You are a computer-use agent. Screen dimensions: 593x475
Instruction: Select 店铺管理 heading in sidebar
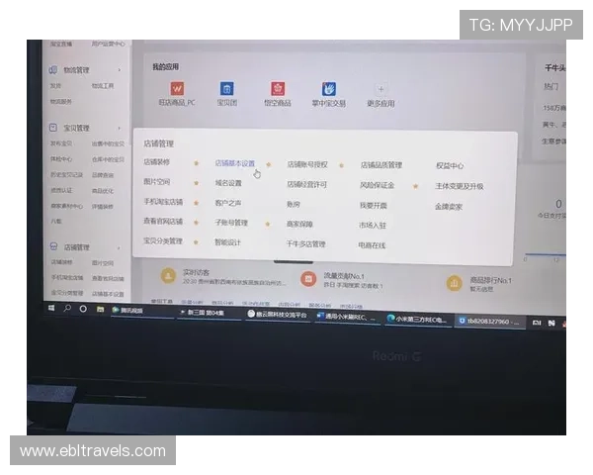coord(77,247)
